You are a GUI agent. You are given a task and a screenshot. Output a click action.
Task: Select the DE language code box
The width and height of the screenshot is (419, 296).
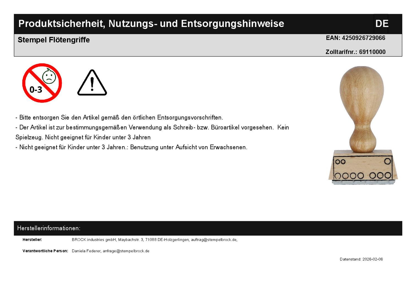pyautogui.click(x=381, y=24)
